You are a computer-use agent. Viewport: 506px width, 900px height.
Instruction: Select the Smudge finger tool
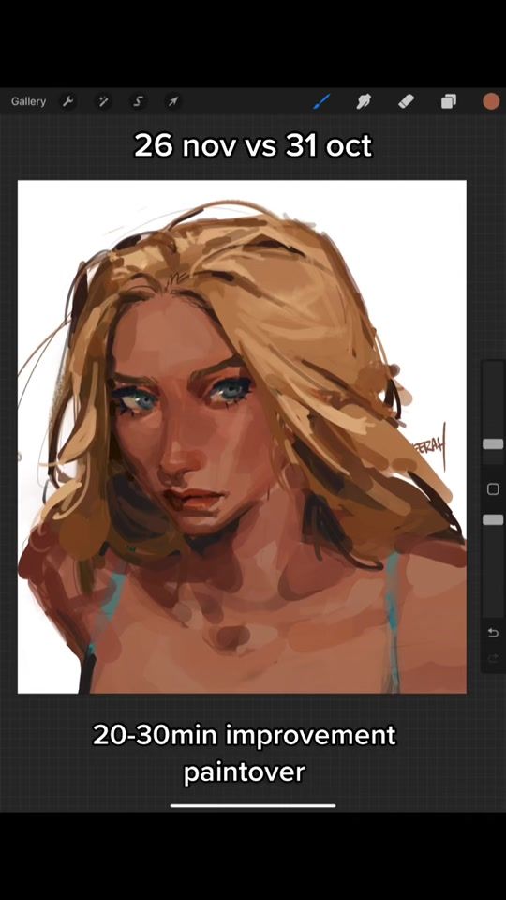click(364, 101)
